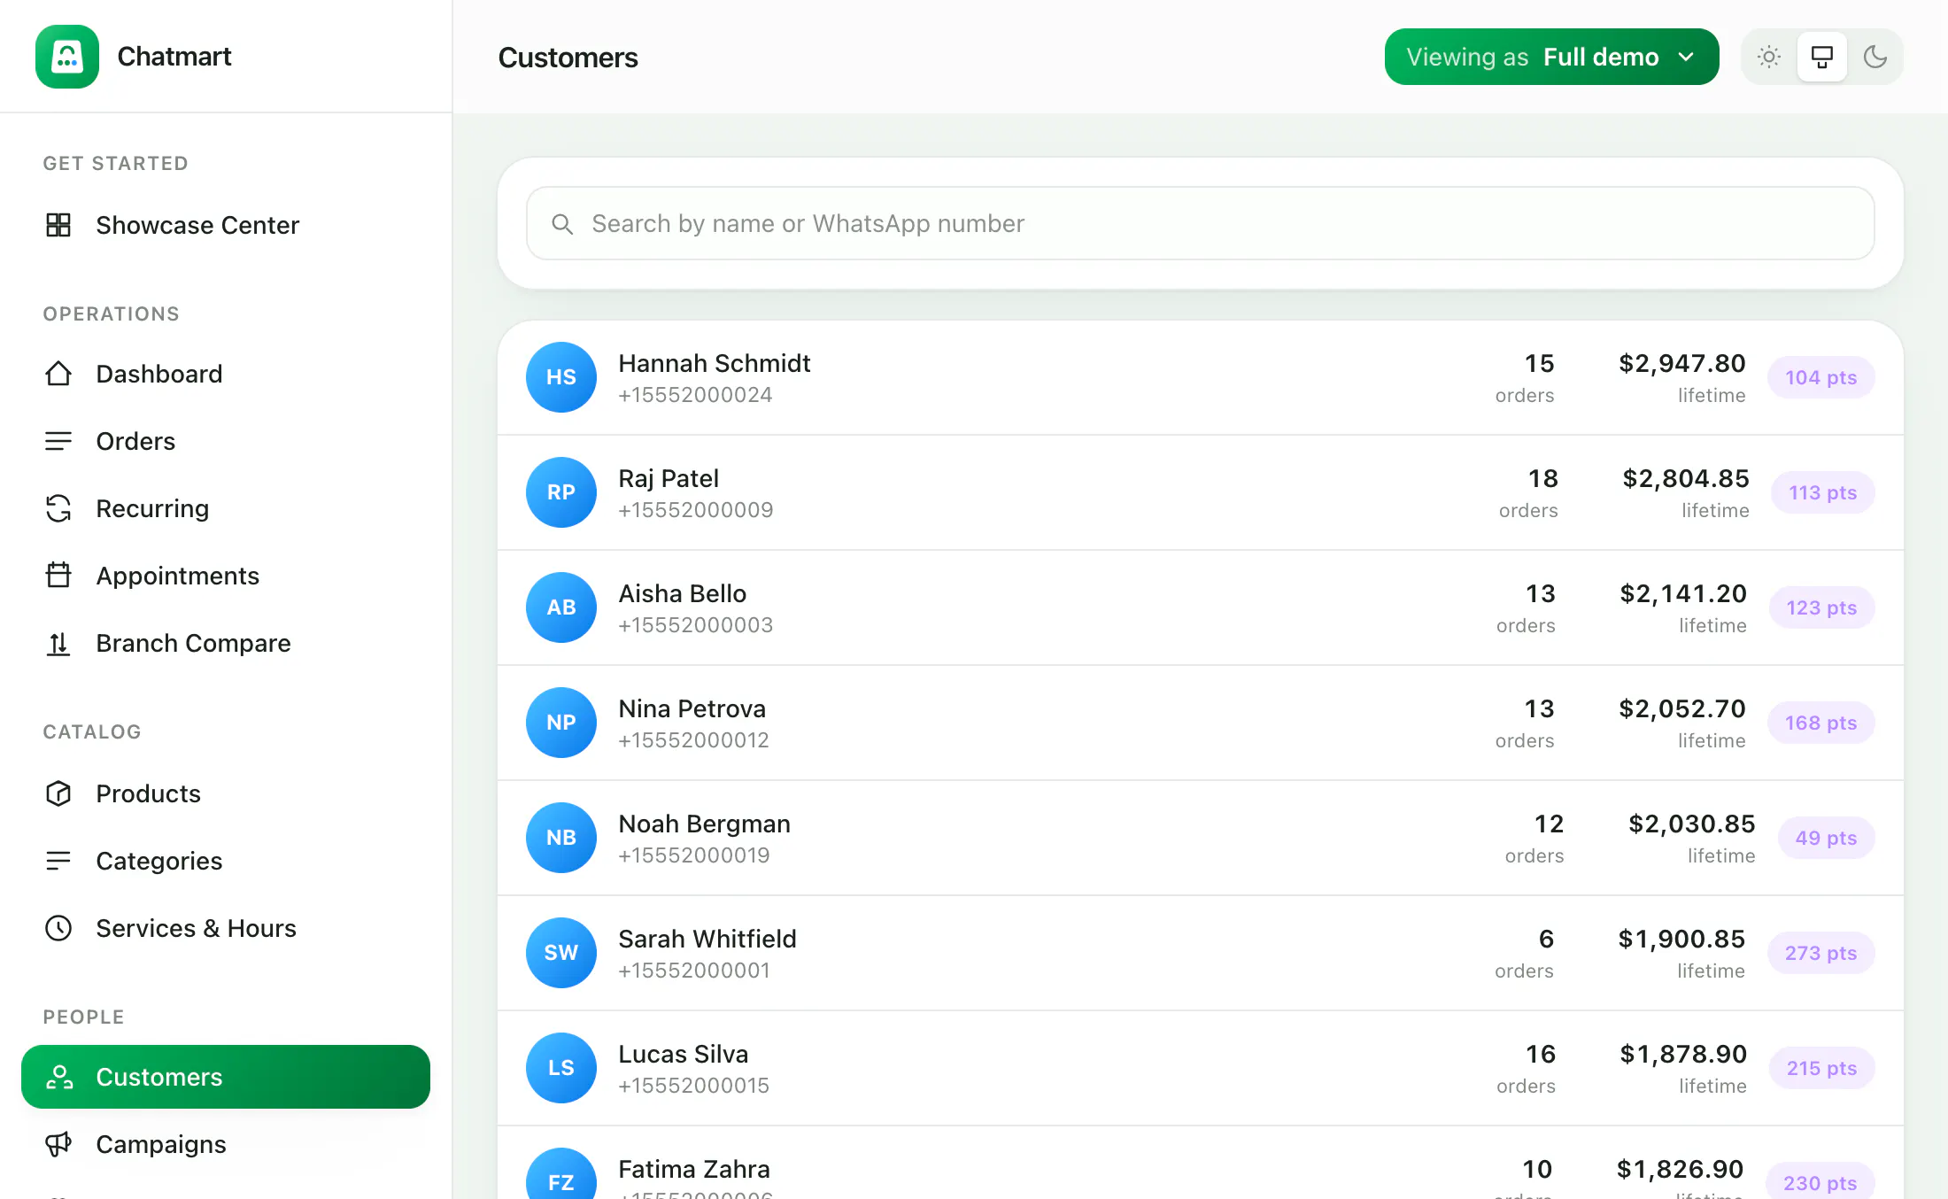The image size is (1948, 1199).
Task: Click the Services & Hours clock icon
Action: [58, 928]
